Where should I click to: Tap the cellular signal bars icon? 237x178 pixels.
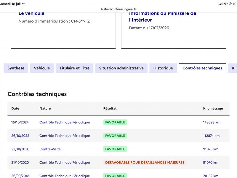221,4
